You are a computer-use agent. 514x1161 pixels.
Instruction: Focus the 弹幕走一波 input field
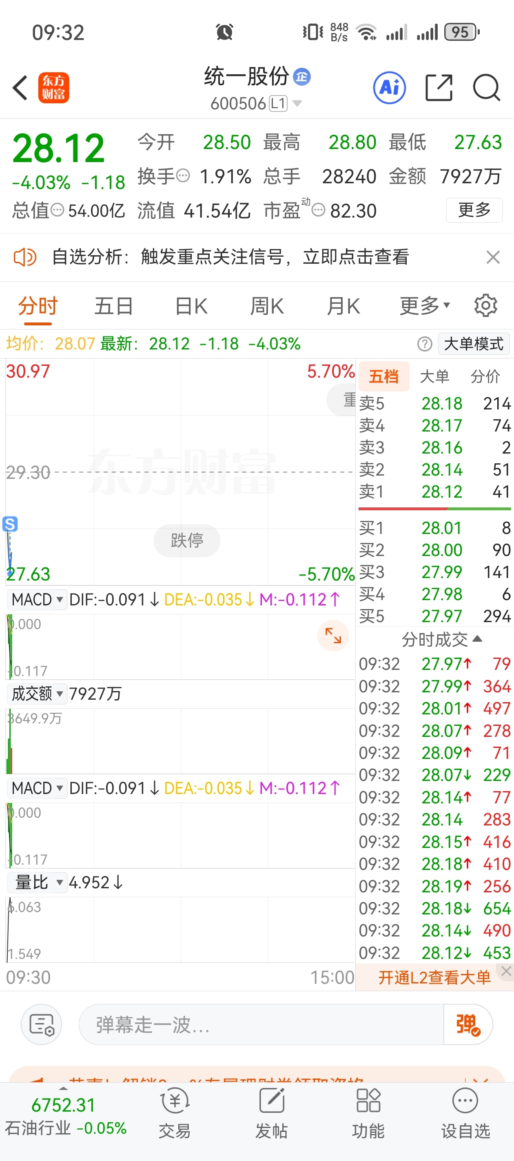261,1024
